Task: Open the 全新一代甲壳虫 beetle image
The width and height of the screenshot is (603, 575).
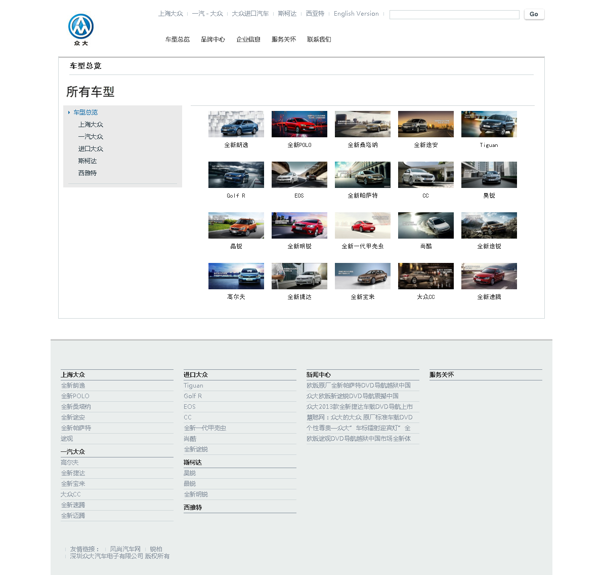Action: tap(362, 225)
